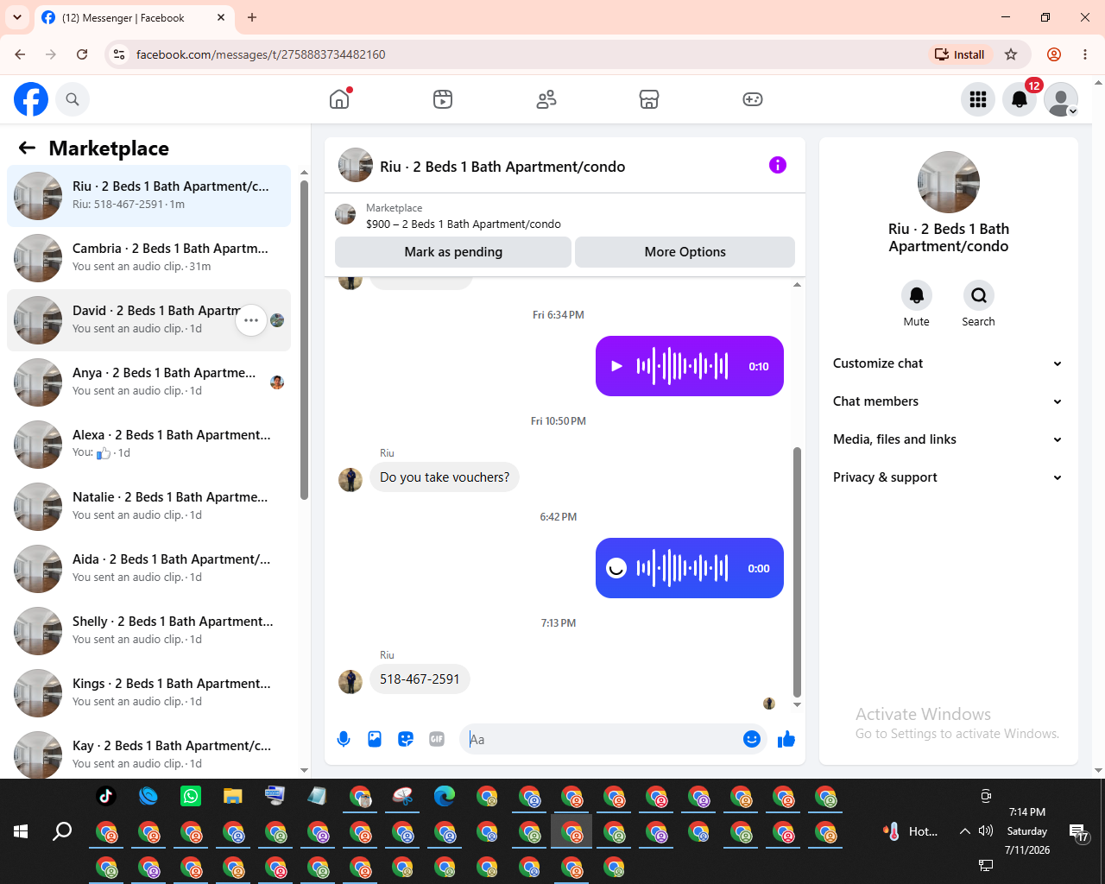Viewport: 1105px width, 884px height.
Task: Record a voice clip microphone icon
Action: point(344,739)
